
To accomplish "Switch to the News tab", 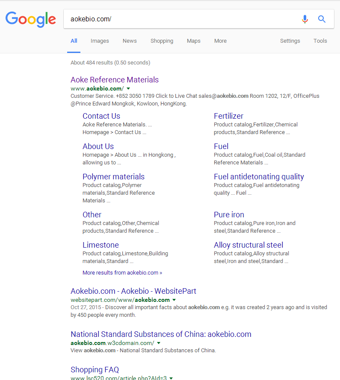I will pos(130,41).
